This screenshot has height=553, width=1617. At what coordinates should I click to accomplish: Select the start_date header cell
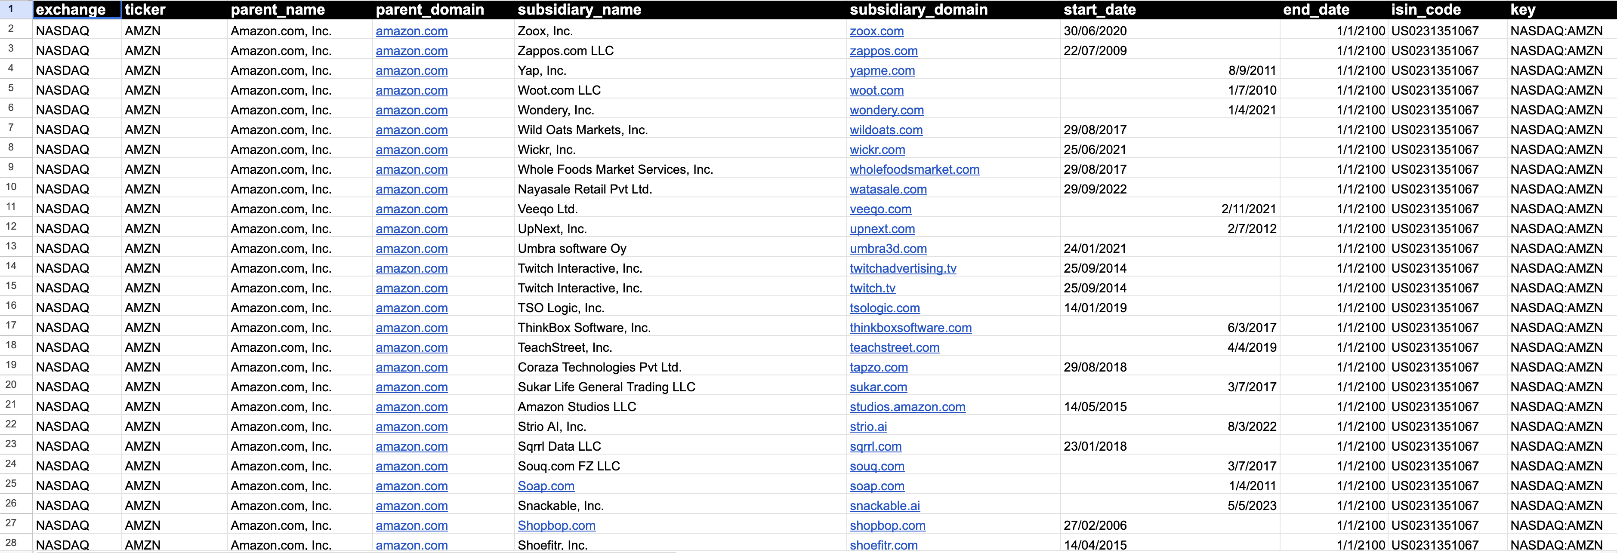(1170, 10)
